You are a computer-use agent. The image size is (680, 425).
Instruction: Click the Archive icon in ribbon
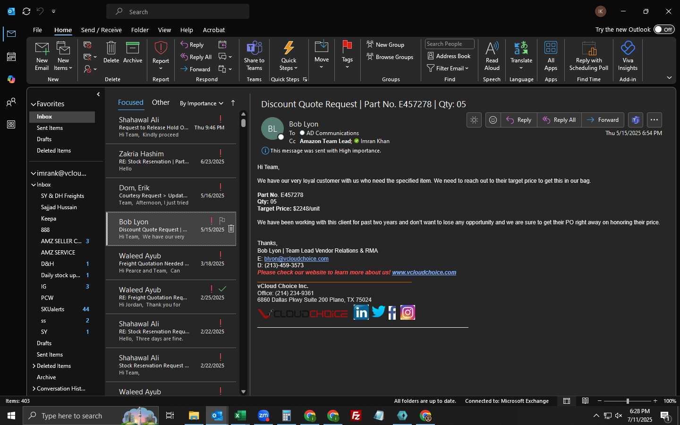pos(133,48)
